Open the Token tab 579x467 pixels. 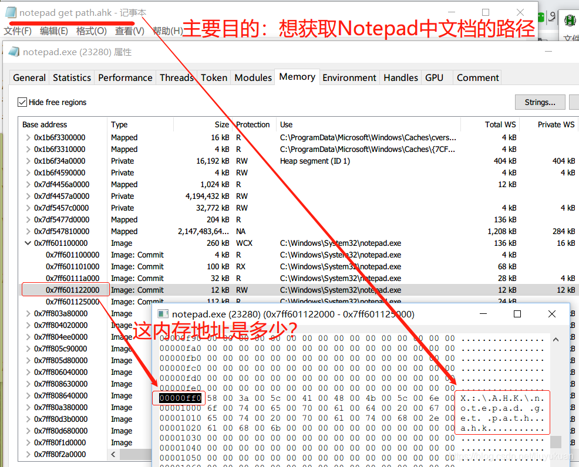click(214, 78)
